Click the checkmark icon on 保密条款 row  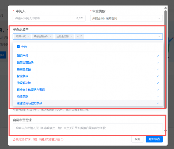(x=158, y=76)
